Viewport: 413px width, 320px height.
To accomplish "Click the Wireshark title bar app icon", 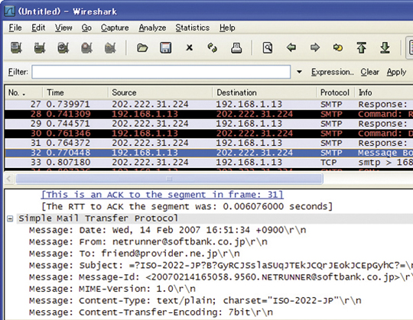I will 10,11.
